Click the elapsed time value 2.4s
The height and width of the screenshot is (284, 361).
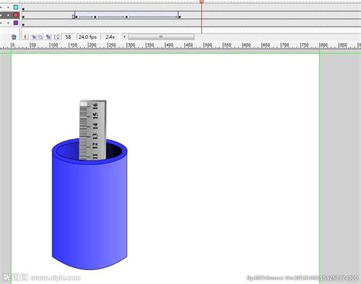(x=110, y=37)
